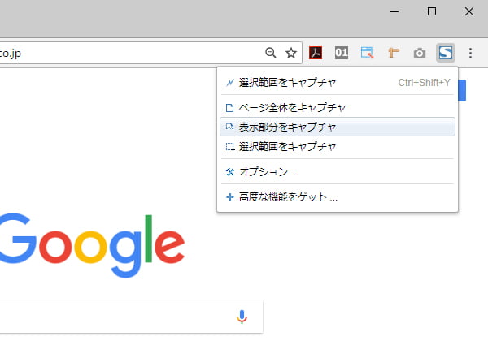The image size is (488, 345).
Task: Select 選択範囲をキャプチャ with Ctrl+Shift+Y shortcut
Action: click(288, 82)
